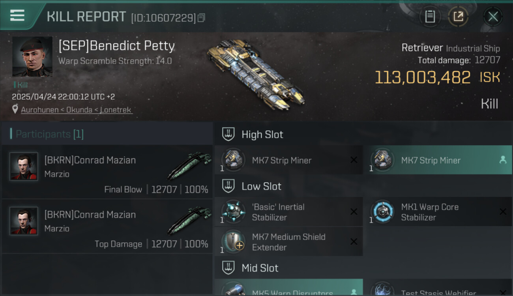Collapse the High Slot section
513x296 pixels.
[228, 135]
